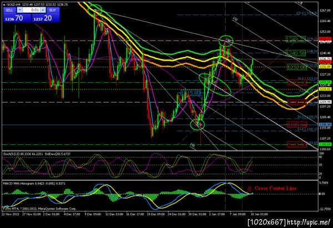Click the 19 Dec 09:00 time label
333x228 pixels.
click(x=156, y=214)
